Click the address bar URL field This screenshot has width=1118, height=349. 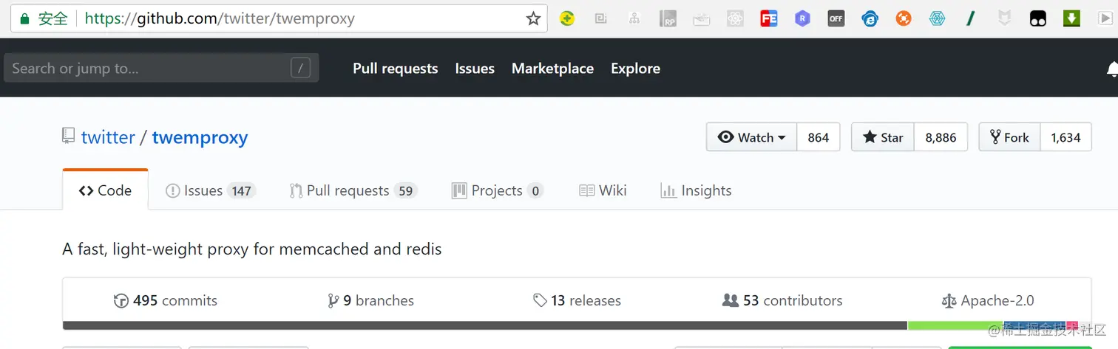click(x=279, y=18)
